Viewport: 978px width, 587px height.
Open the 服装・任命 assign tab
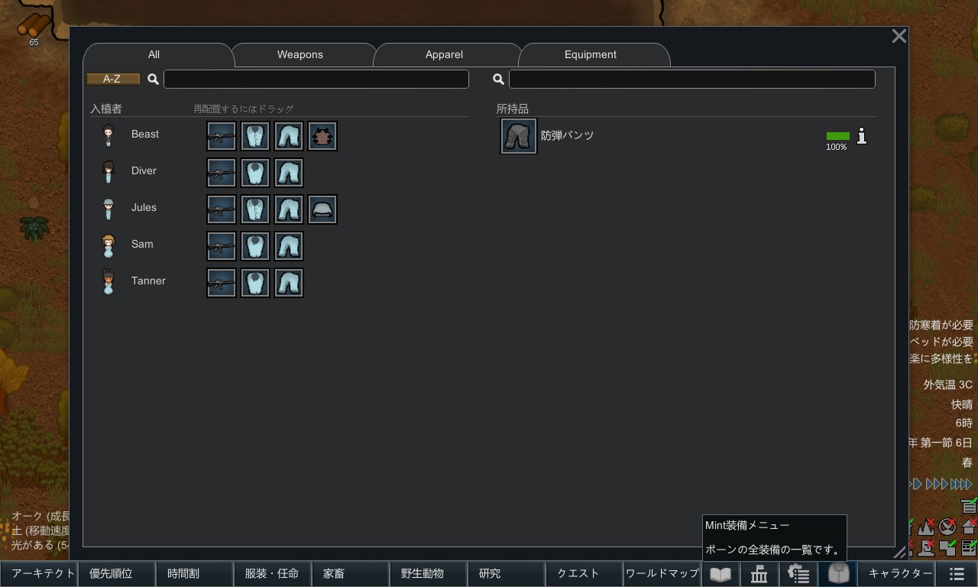(x=273, y=574)
